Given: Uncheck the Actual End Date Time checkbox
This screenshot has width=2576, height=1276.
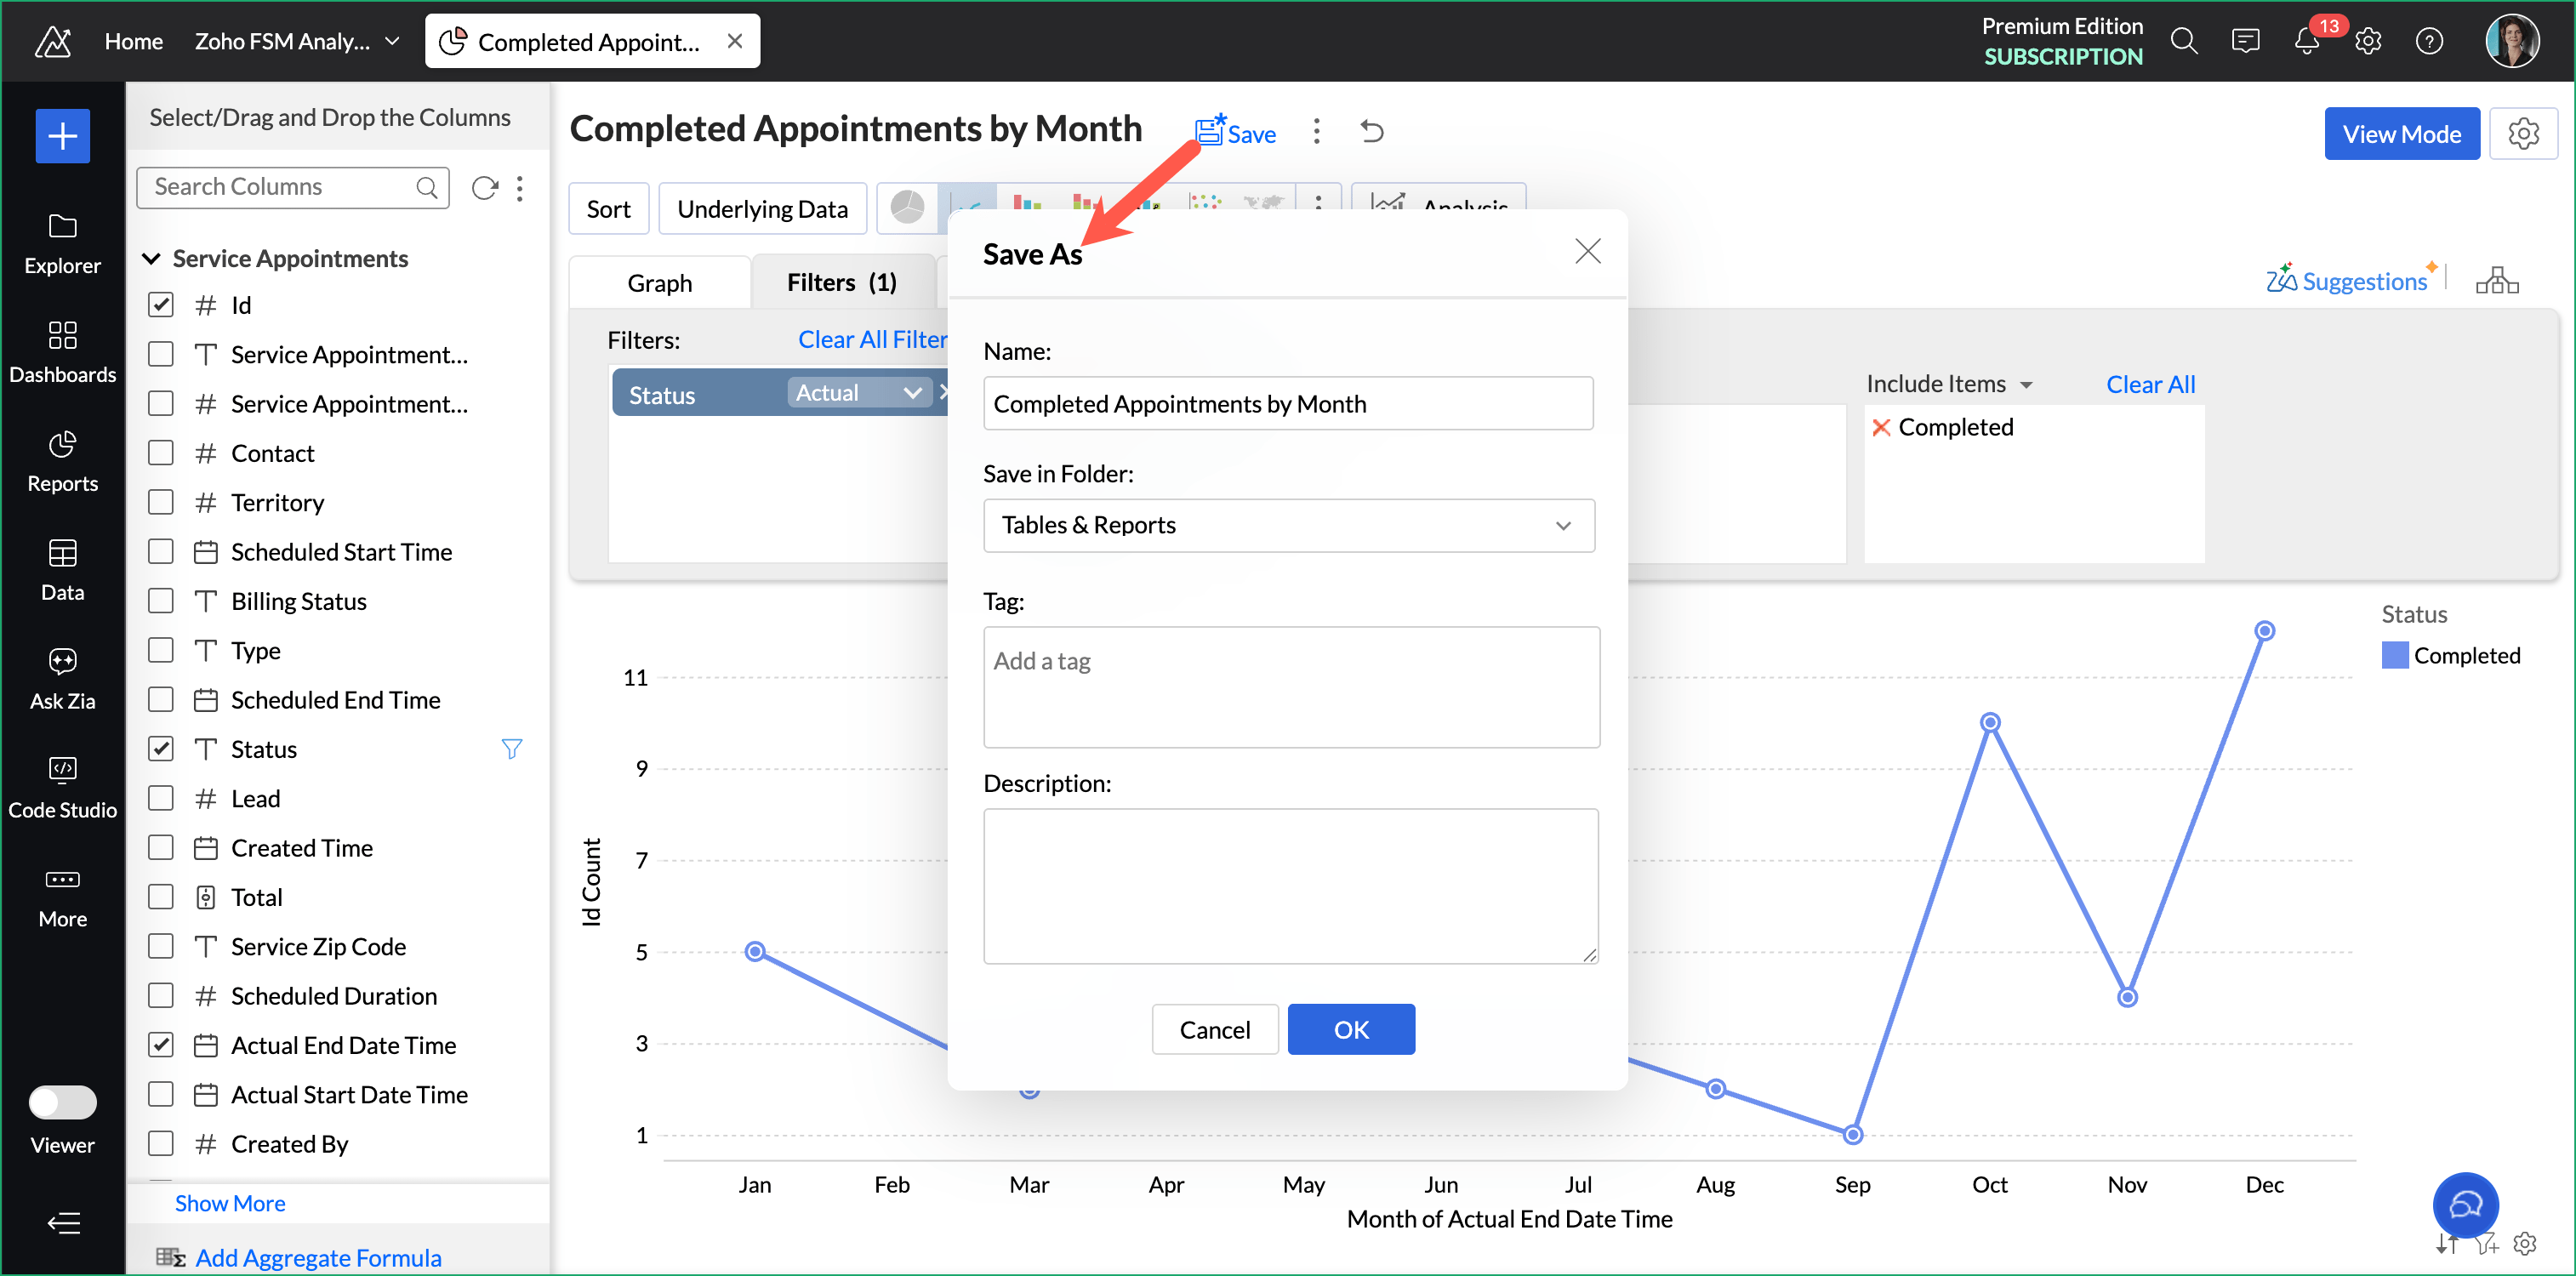Looking at the screenshot, I should pyautogui.click(x=161, y=1045).
